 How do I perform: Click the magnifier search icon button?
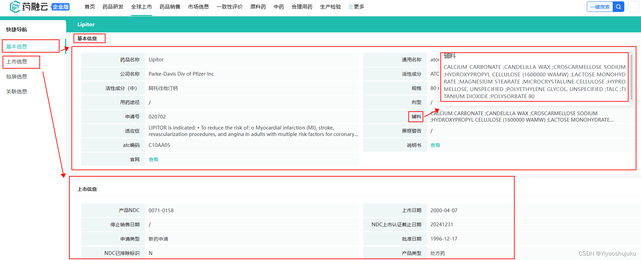point(618,7)
